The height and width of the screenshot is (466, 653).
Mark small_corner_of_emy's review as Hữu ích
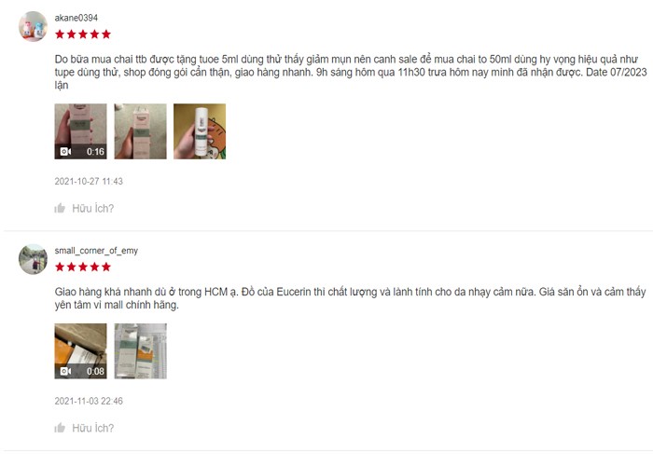point(93,428)
